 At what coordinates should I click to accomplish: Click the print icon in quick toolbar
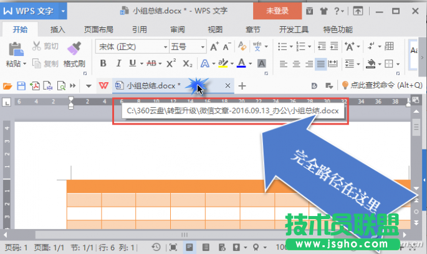tap(48, 86)
